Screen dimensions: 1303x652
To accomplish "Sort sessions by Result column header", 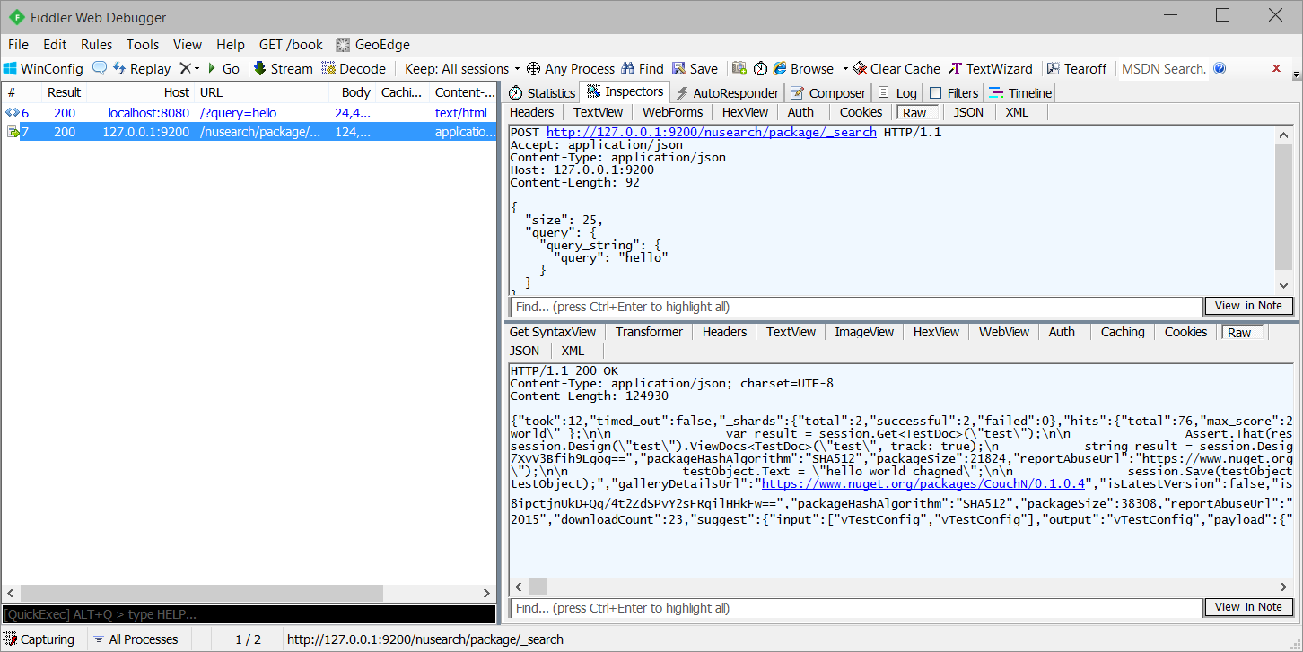I will (65, 92).
